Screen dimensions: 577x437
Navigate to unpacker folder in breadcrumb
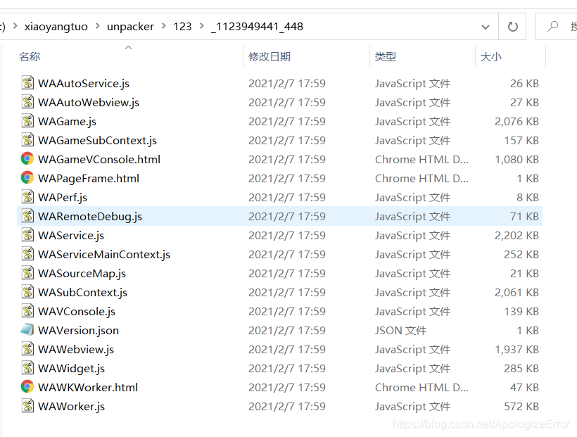pyautogui.click(x=130, y=27)
